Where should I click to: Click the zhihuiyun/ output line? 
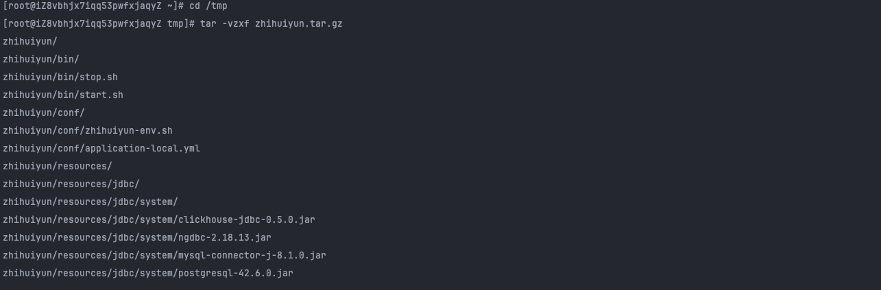pyautogui.click(x=30, y=42)
